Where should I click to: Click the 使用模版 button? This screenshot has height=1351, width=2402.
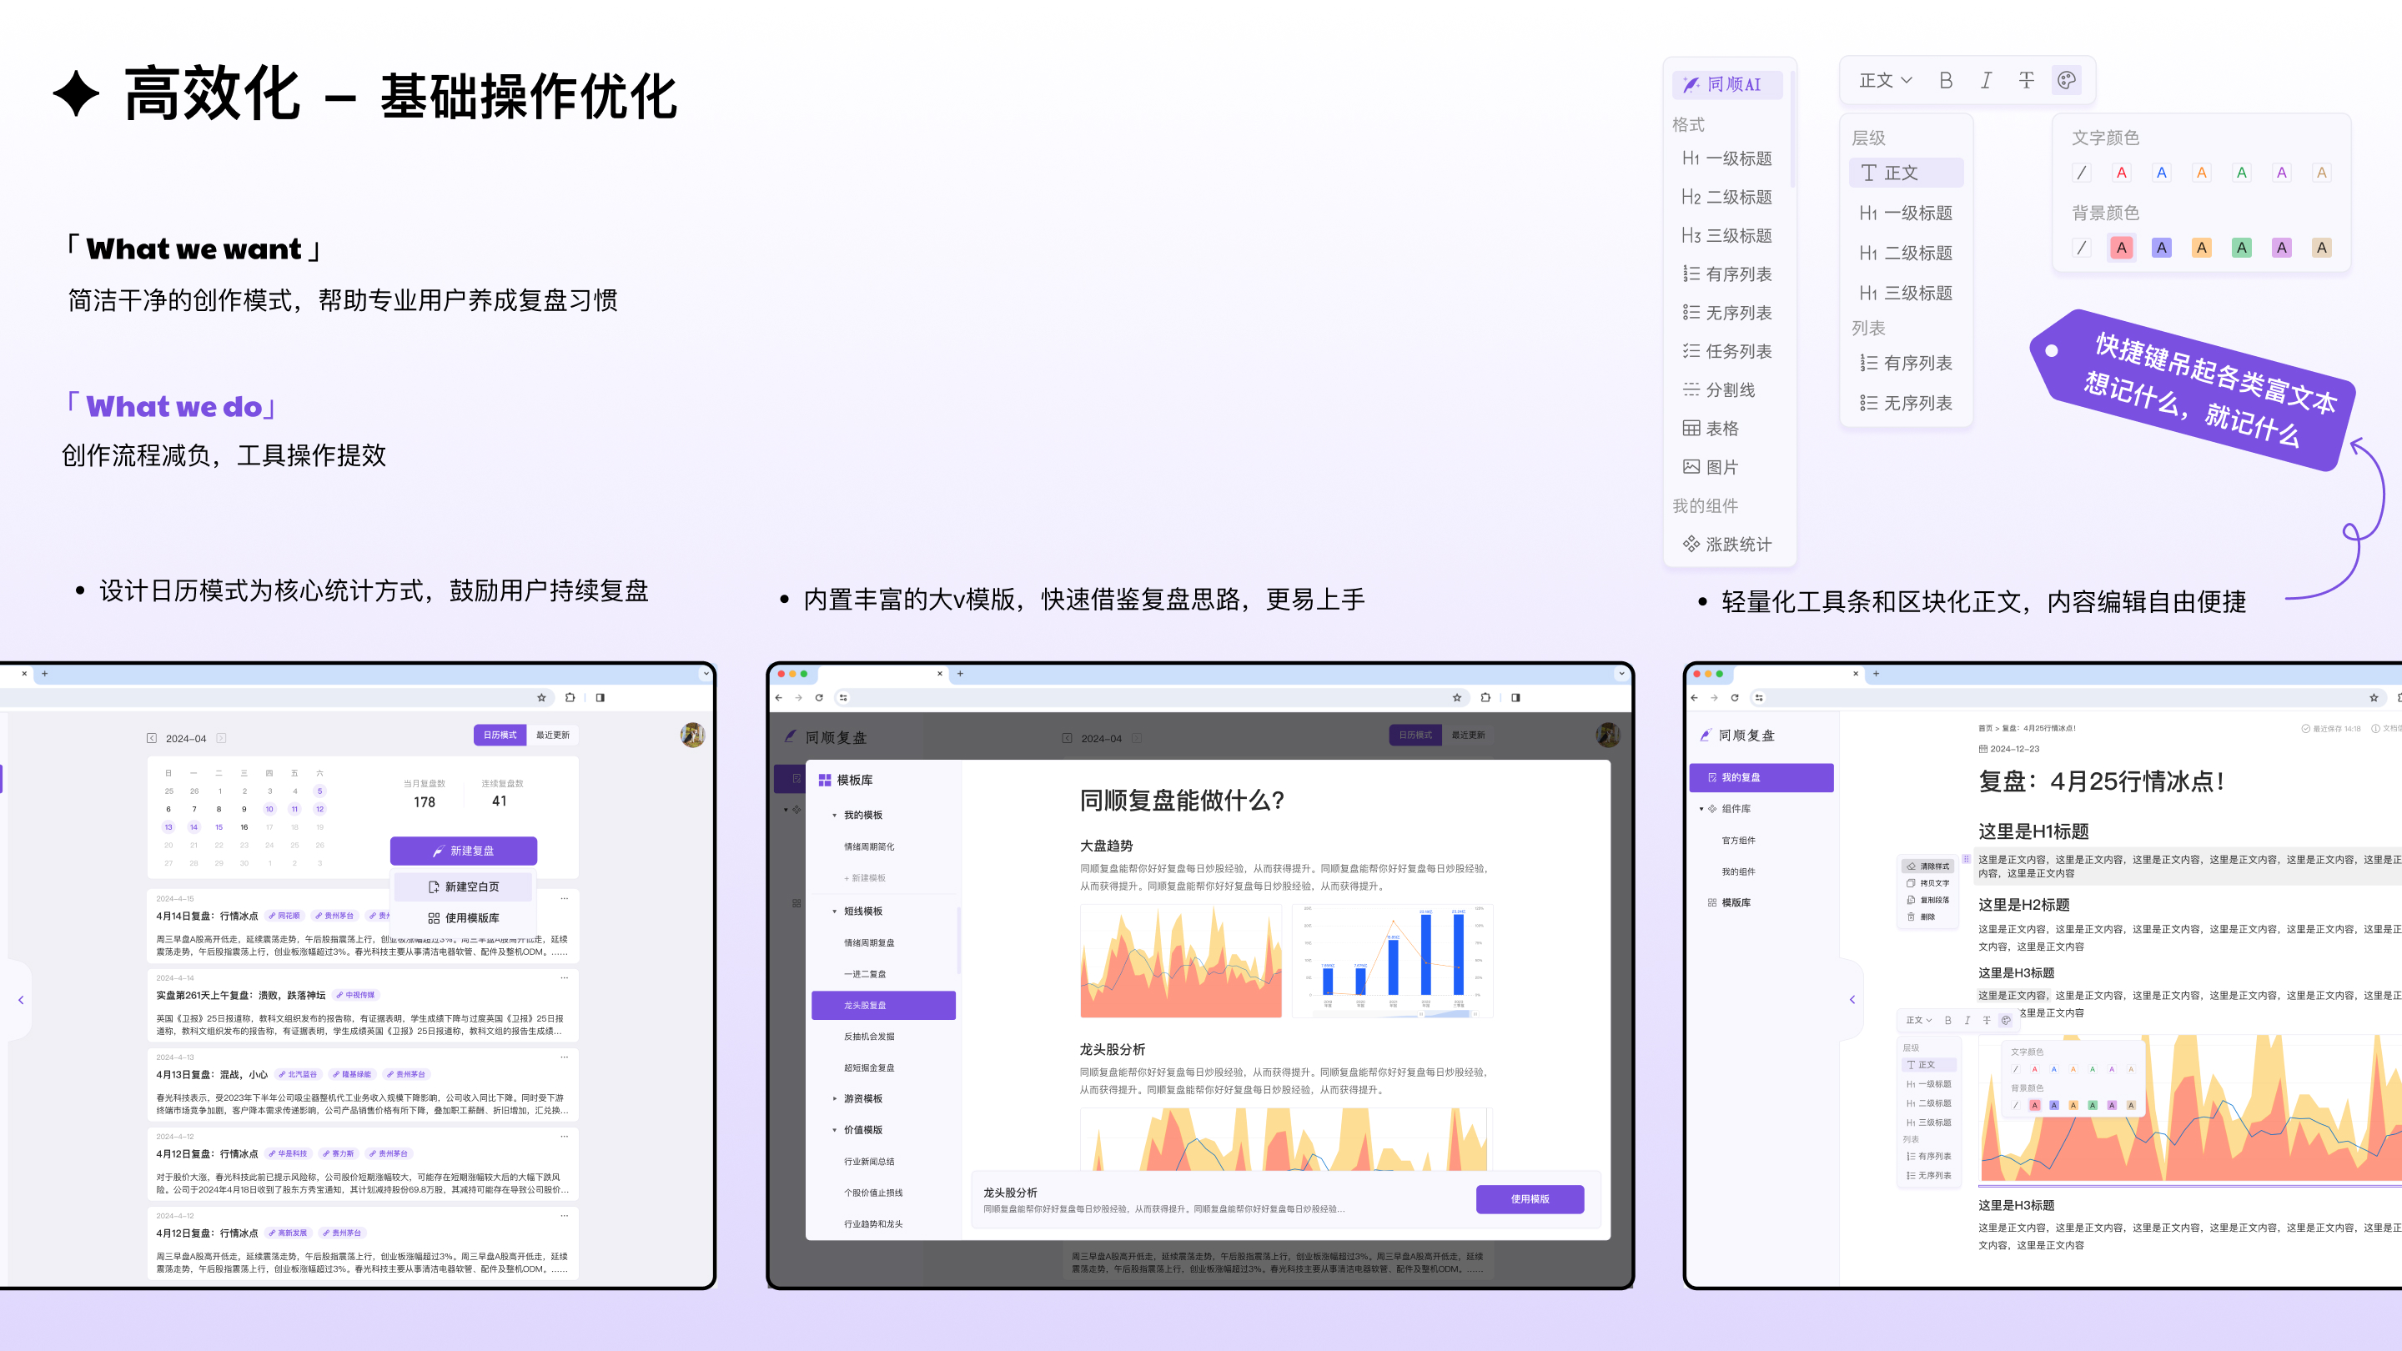click(1530, 1199)
